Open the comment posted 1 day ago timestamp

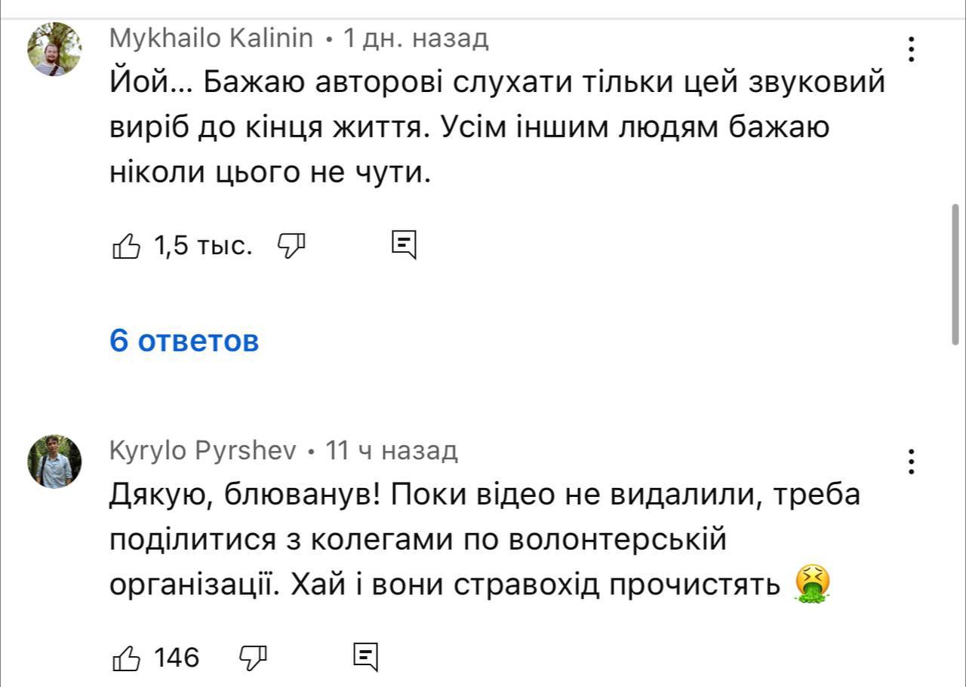point(417,41)
